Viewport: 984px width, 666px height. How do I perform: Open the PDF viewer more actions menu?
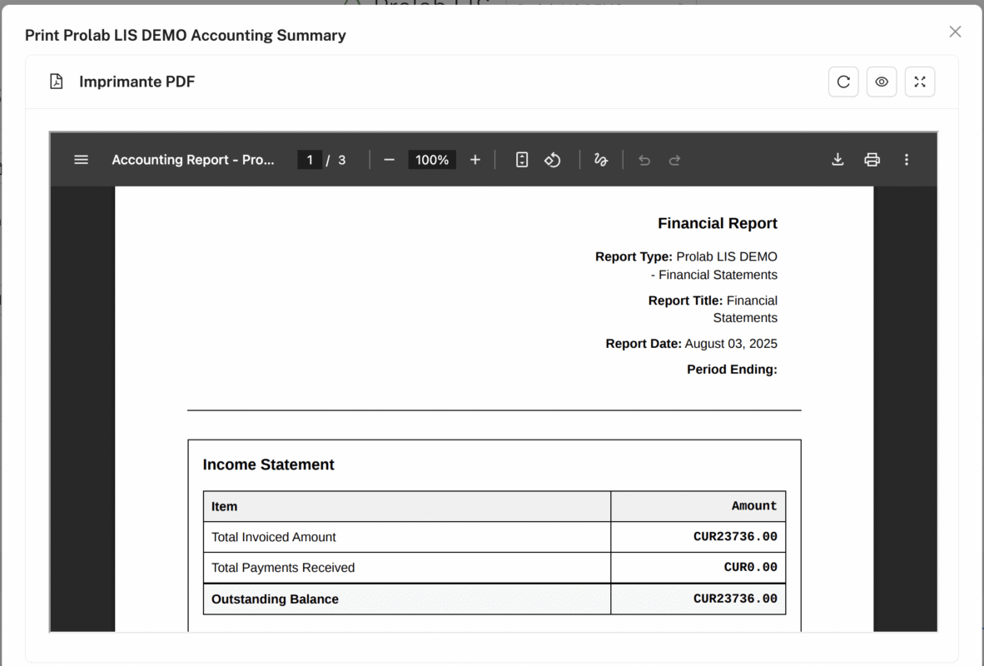click(907, 160)
